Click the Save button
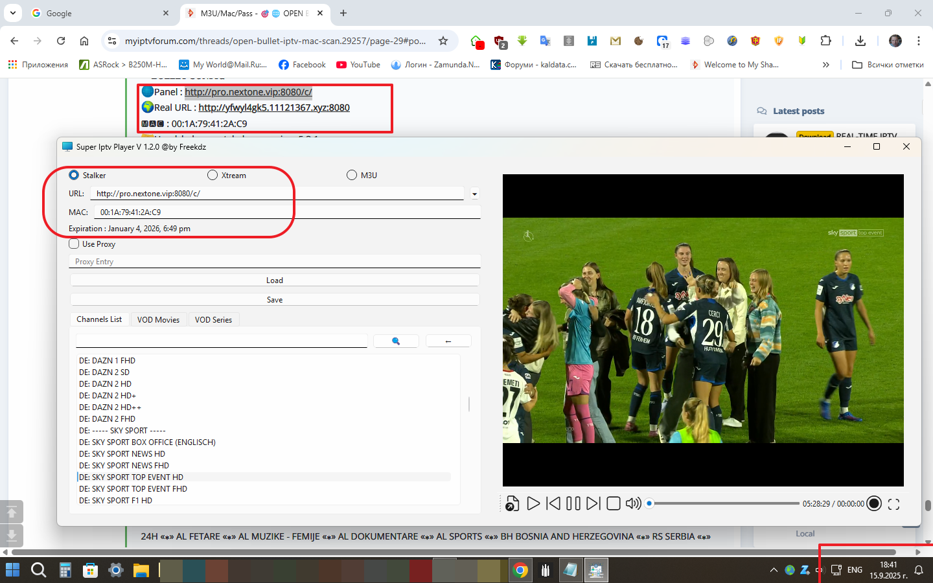Viewport: 933px width, 583px height. click(x=275, y=300)
